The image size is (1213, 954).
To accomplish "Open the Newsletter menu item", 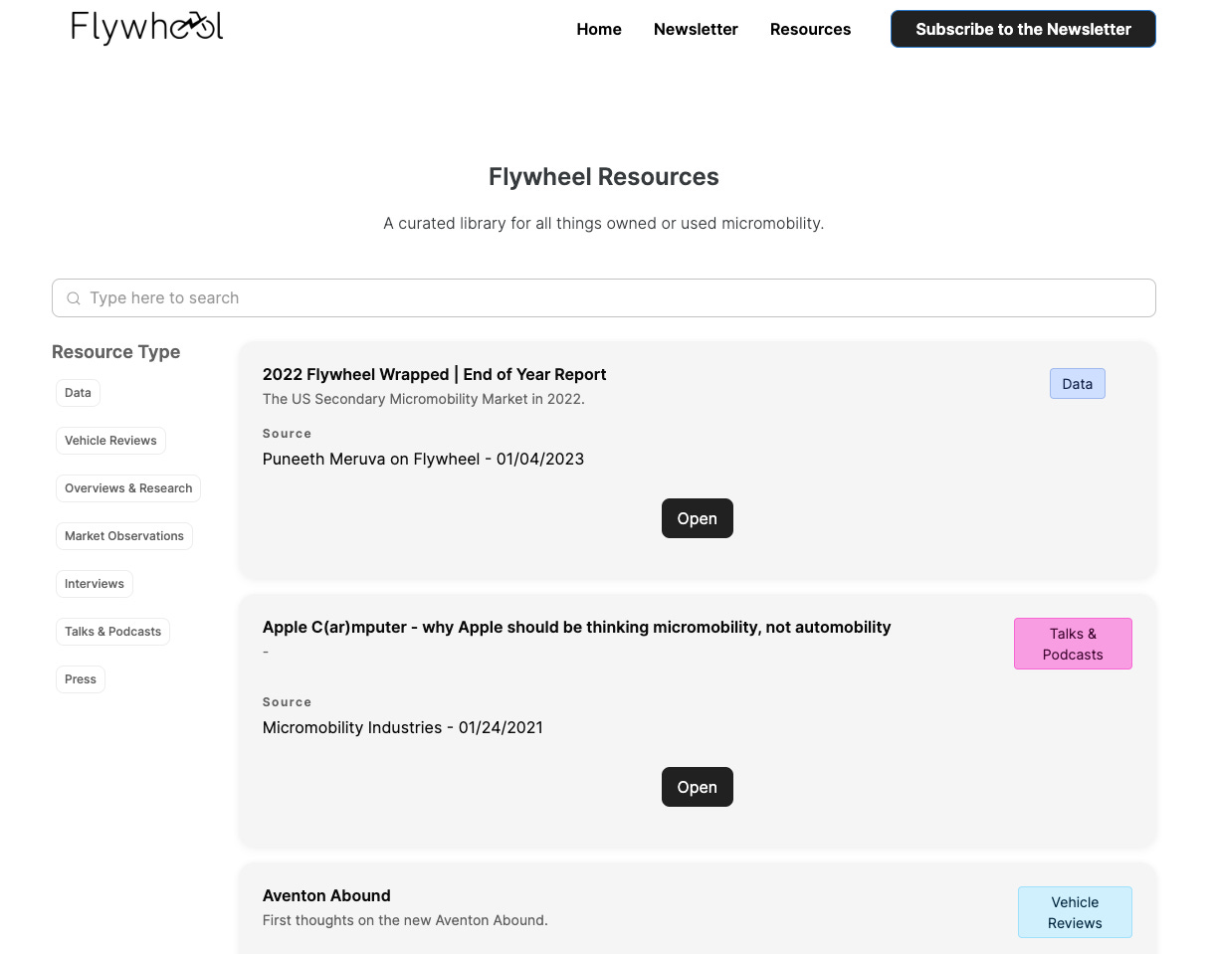I will point(696,29).
